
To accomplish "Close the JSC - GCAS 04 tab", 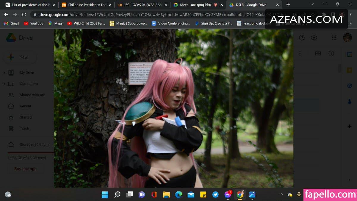I will coord(166,5).
